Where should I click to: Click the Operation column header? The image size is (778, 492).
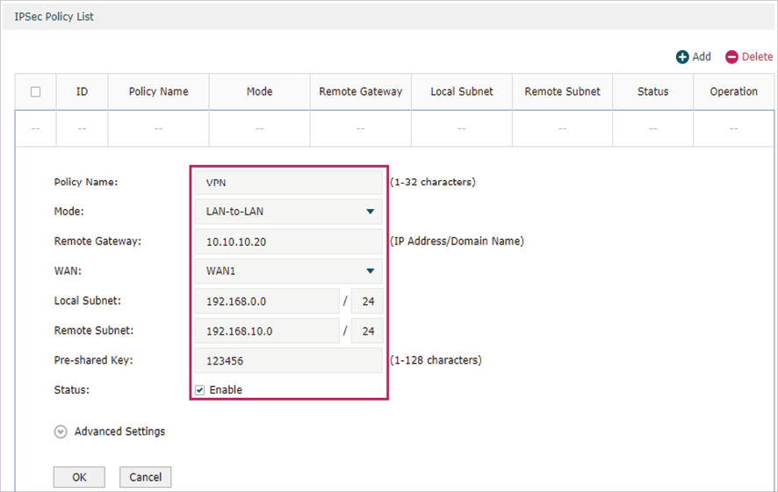733,91
